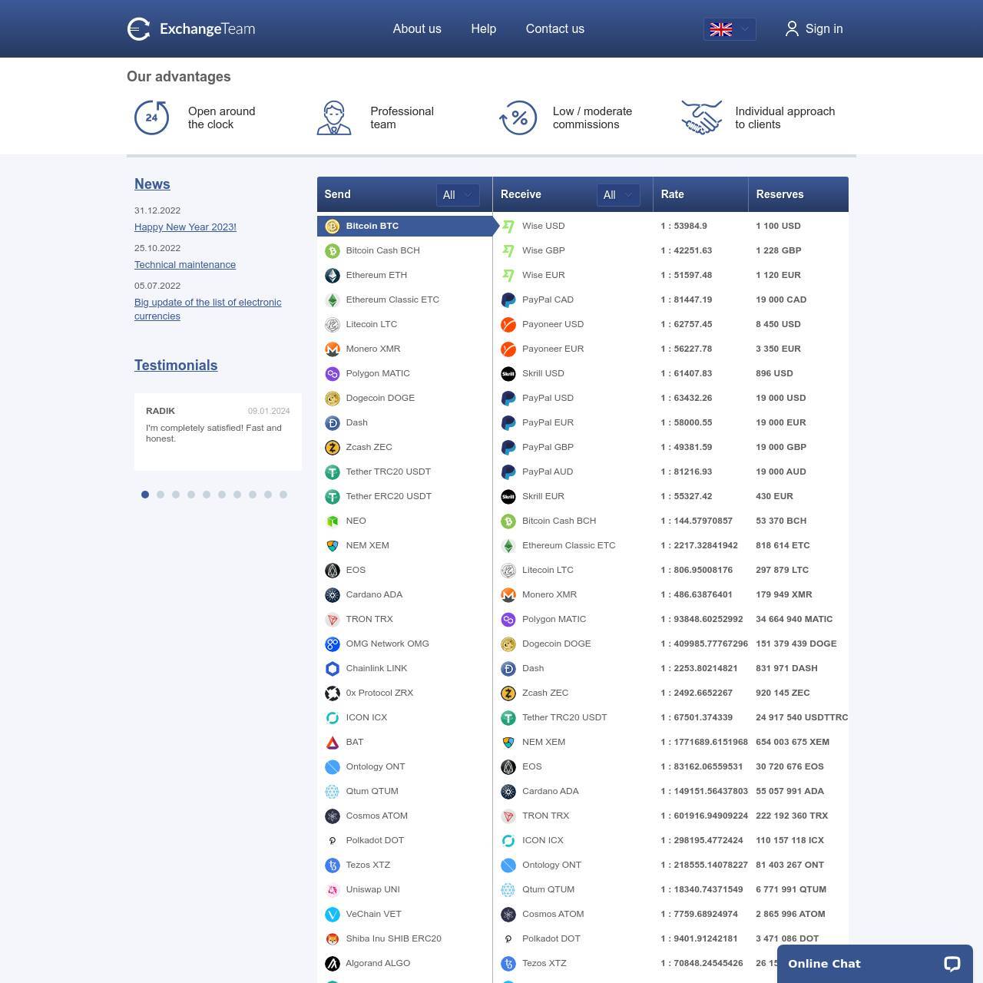This screenshot has height=983, width=983.
Task: Select OMG Network OMG in Send list
Action: (405, 644)
